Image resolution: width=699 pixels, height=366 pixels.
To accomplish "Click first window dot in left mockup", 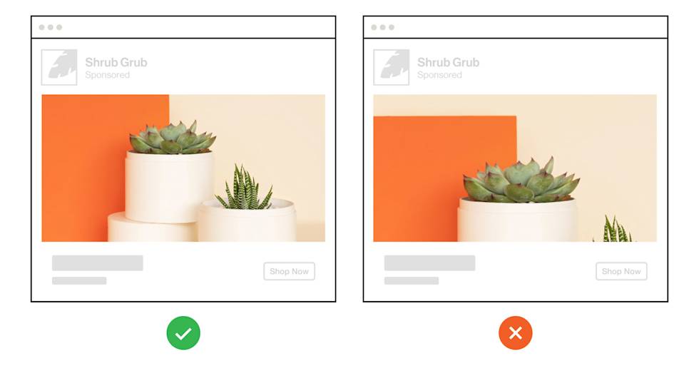I will pos(42,27).
